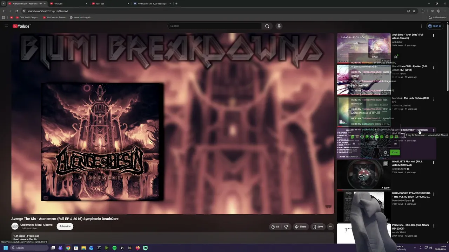Click the address bar URL
This screenshot has width=449, height=252.
[48, 11]
